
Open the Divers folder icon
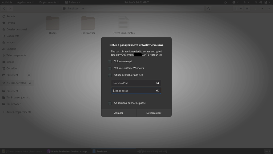click(53, 24)
